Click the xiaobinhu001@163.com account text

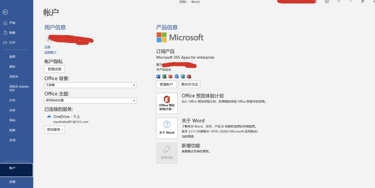[71, 122]
